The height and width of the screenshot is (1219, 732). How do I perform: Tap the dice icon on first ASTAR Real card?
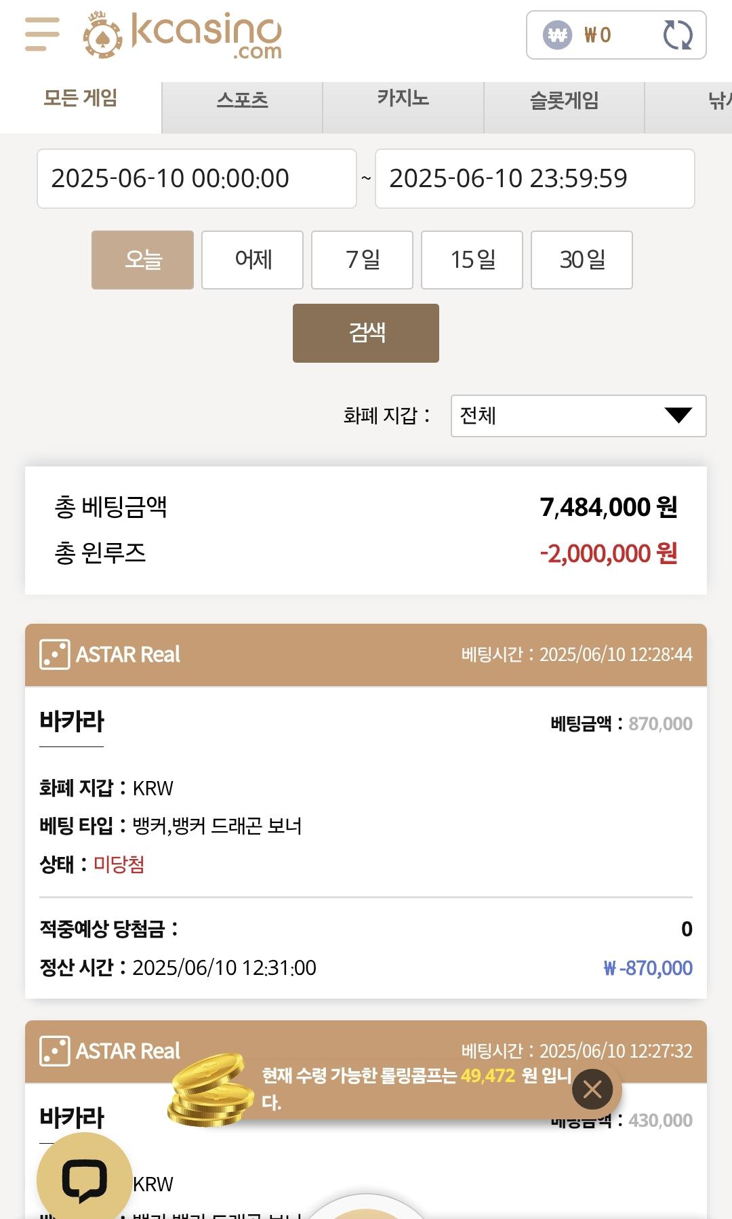click(x=55, y=654)
